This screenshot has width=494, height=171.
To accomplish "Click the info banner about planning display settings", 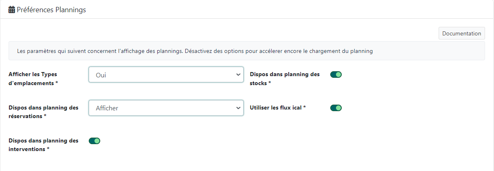I will point(246,51).
